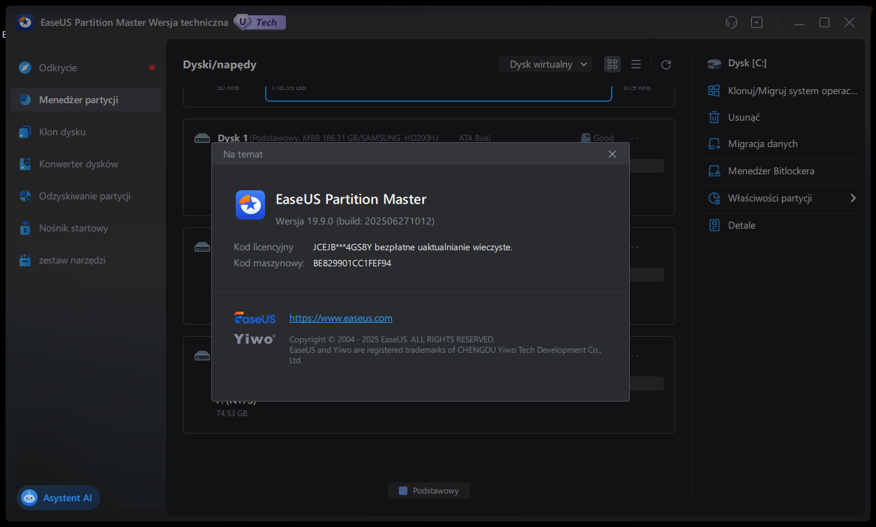
Task: Click the machine code BE829901CC1FEF94
Action: point(352,263)
